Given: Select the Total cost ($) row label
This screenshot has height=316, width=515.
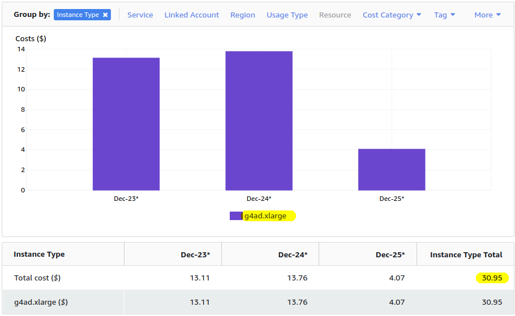Looking at the screenshot, I should [37, 278].
